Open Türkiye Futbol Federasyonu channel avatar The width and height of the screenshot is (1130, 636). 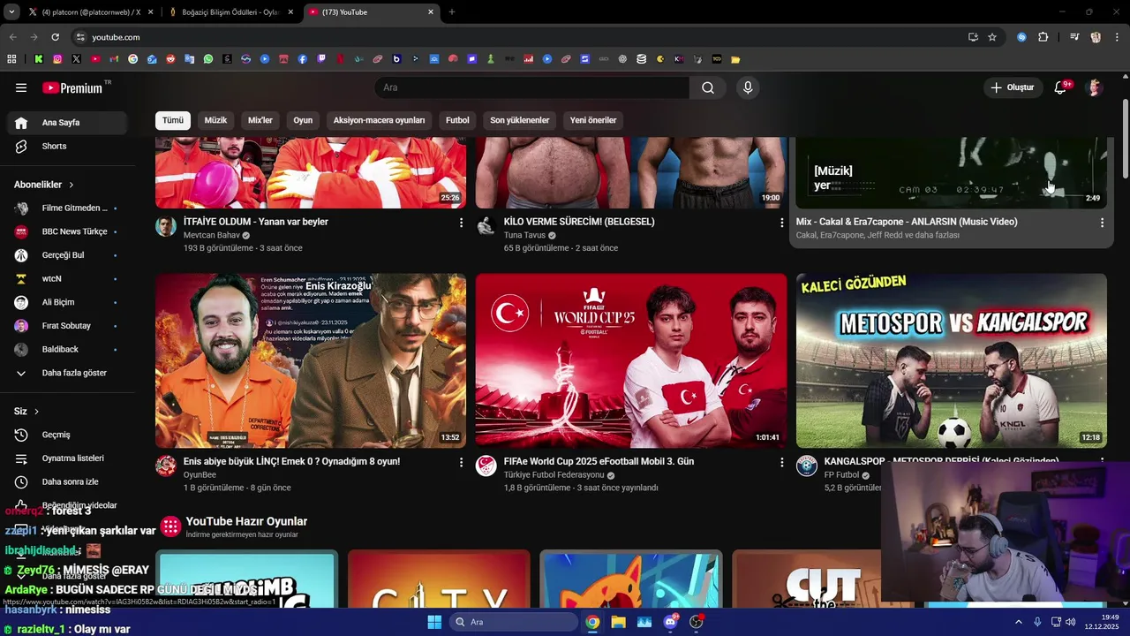point(486,466)
